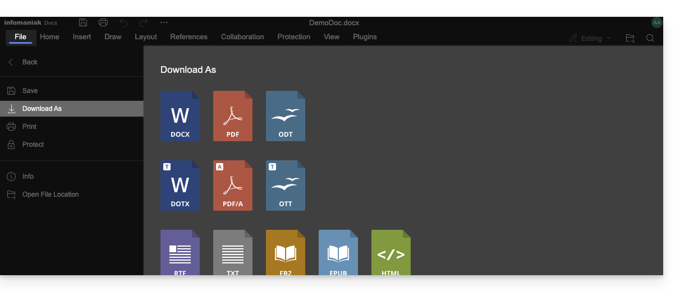Go Back from the File menu
Screen dimensions: 680x292
[x=29, y=62]
